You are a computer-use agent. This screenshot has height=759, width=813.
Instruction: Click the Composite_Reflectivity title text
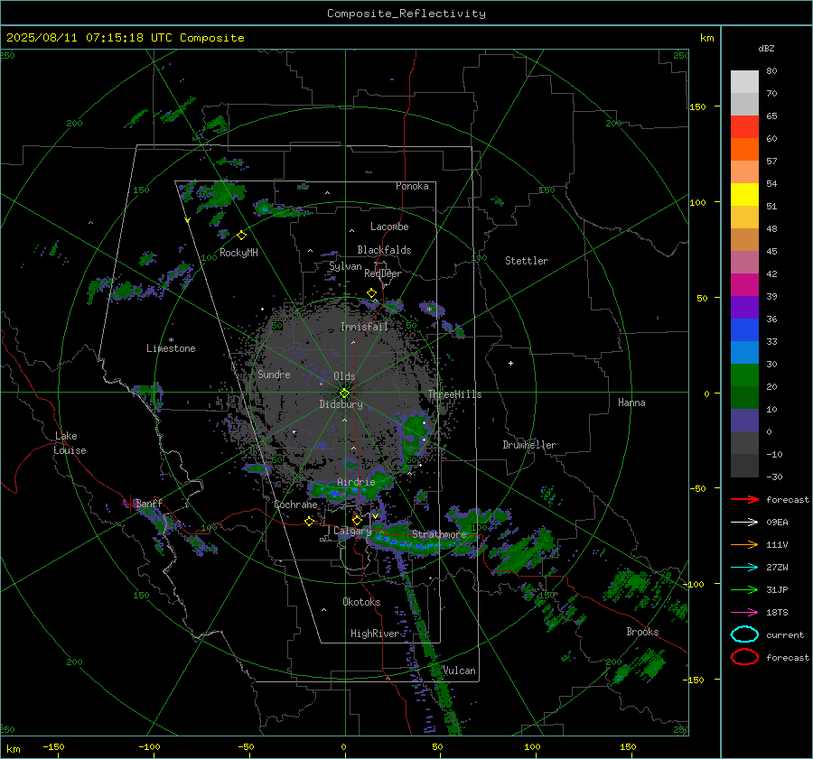406,14
